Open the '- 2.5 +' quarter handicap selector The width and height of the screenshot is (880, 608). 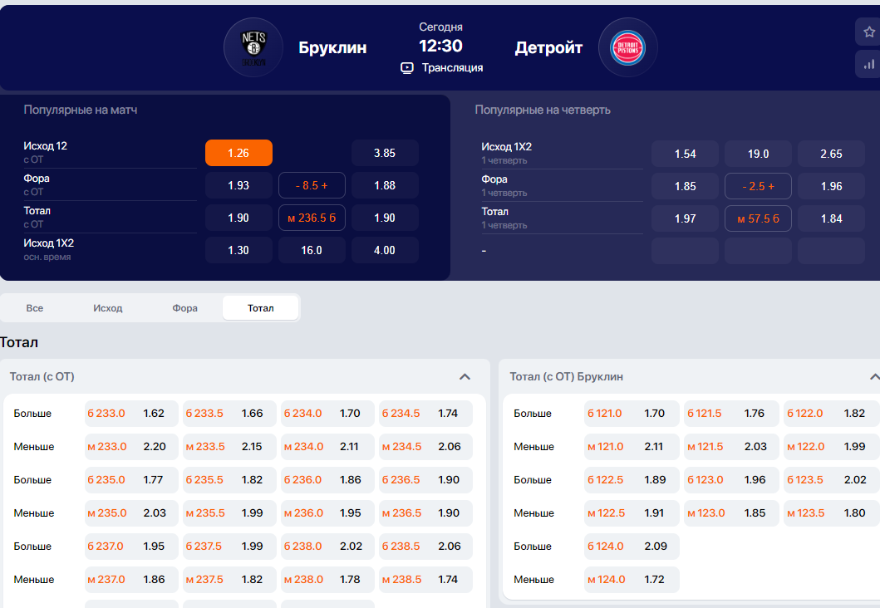(x=758, y=186)
